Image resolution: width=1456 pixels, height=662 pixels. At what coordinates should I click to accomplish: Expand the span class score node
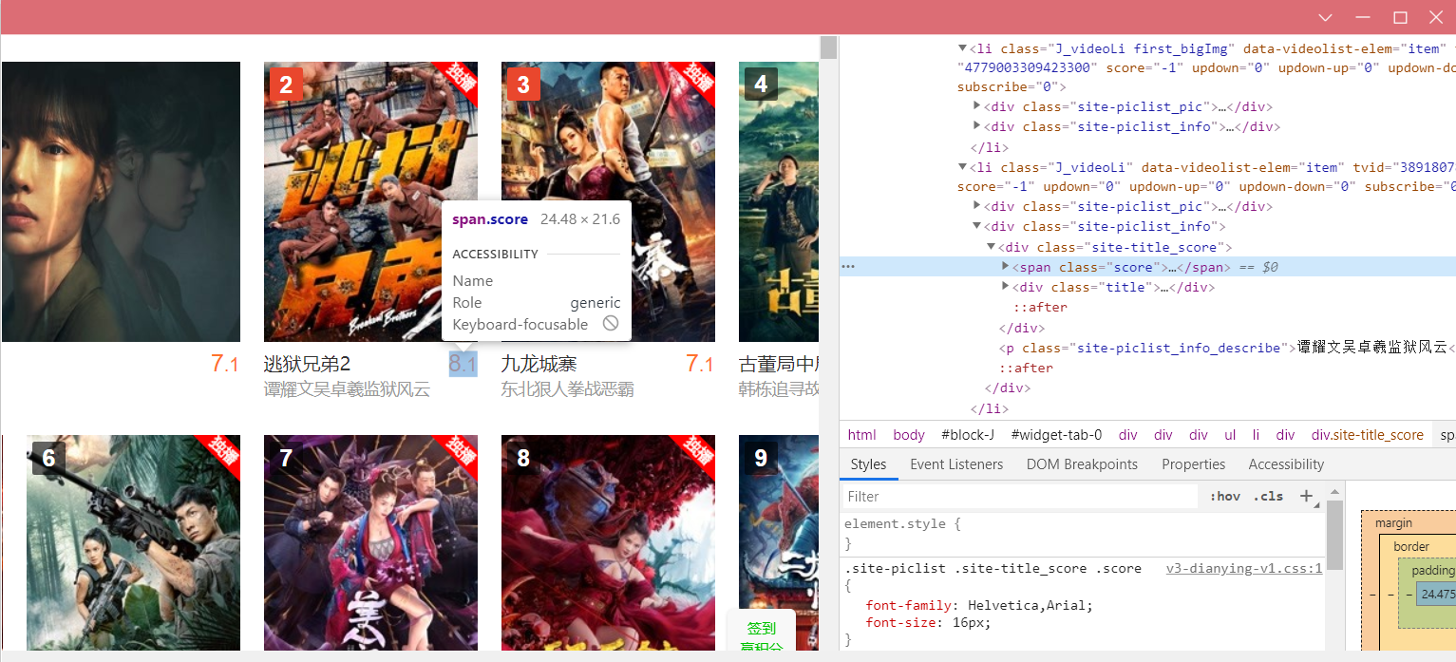pos(1006,267)
